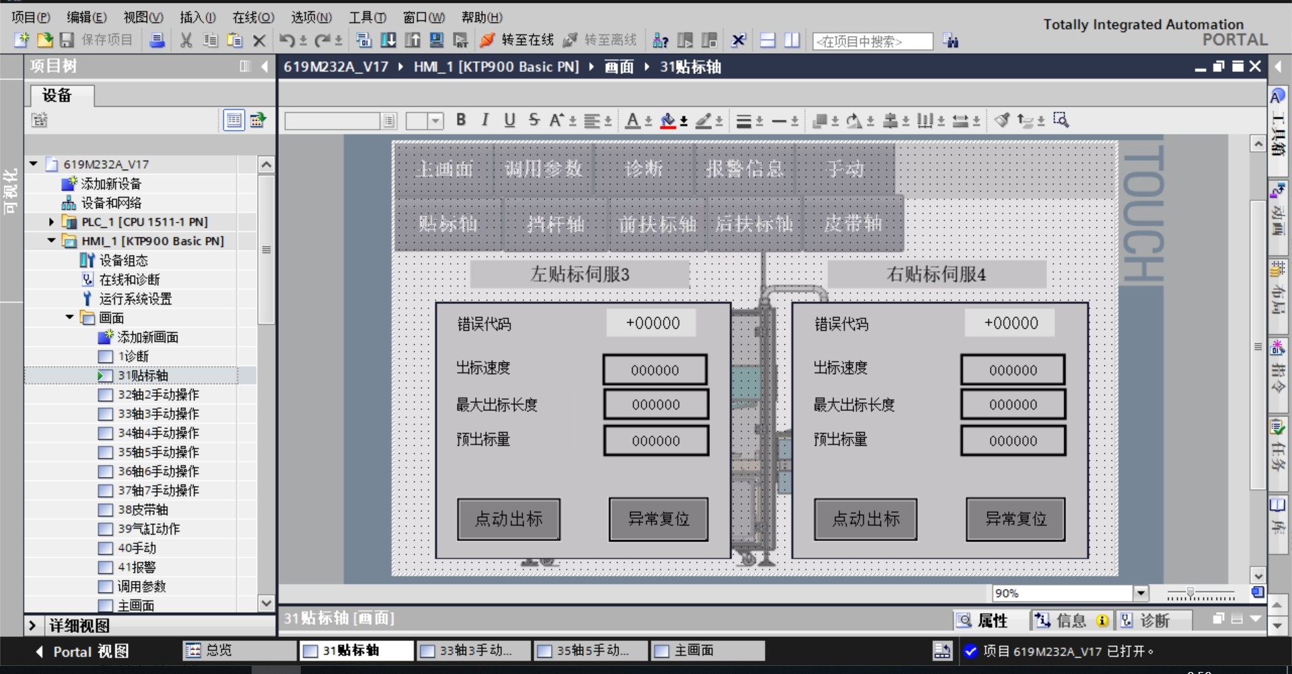
Task: Collapse the project tree panel arrow
Action: pos(264,66)
